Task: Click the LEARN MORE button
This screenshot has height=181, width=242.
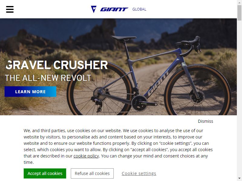Action: pyautogui.click(x=31, y=92)
